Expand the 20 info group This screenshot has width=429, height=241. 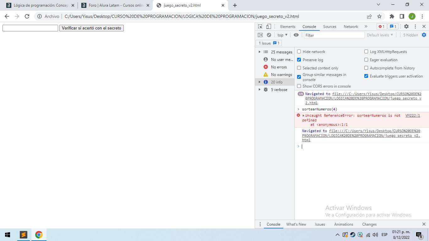click(259, 82)
